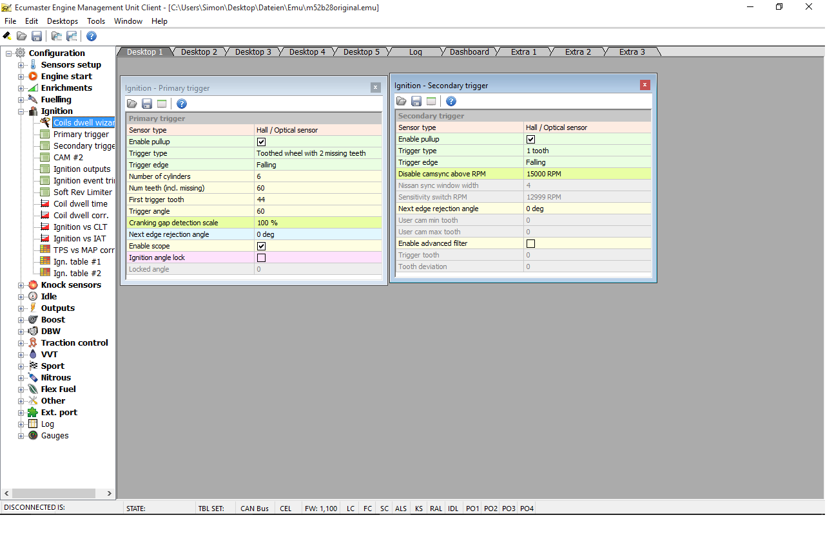834x542 pixels.
Task: Click the open file icon in Primary trigger panel
Action: (x=132, y=104)
